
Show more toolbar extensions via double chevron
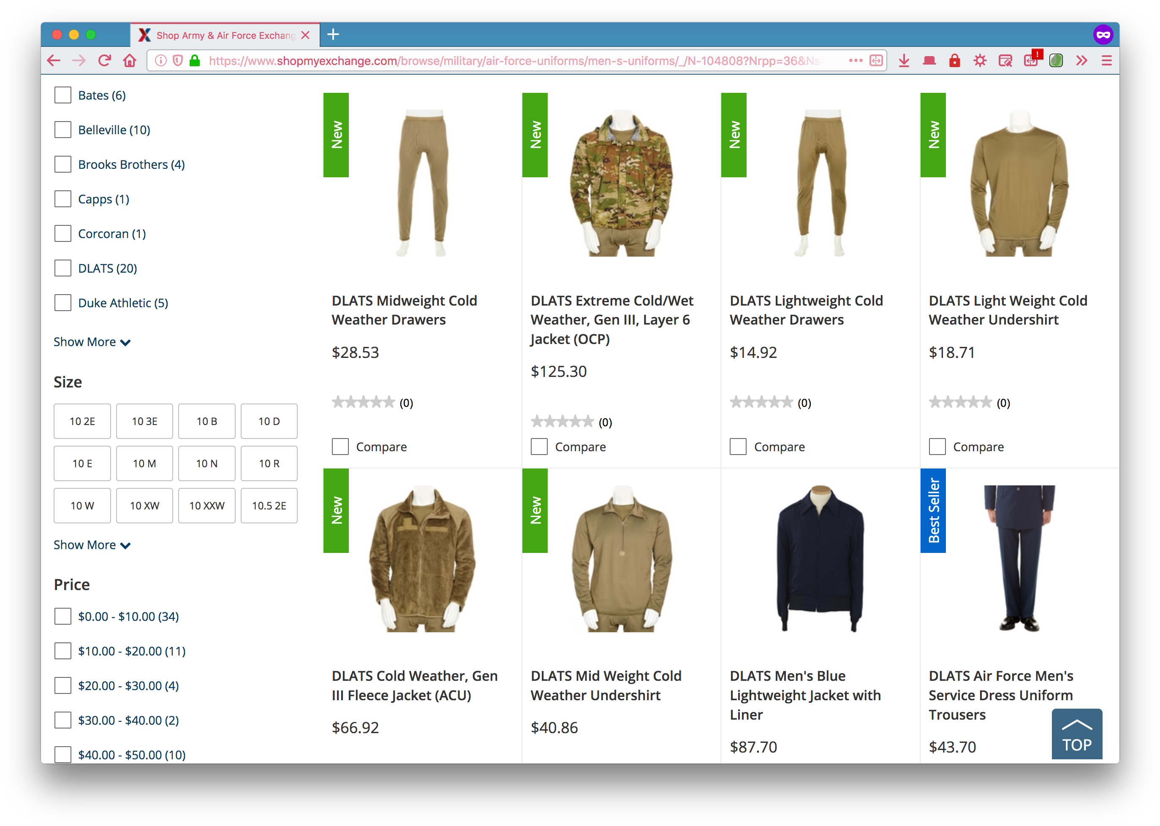pos(1081,61)
